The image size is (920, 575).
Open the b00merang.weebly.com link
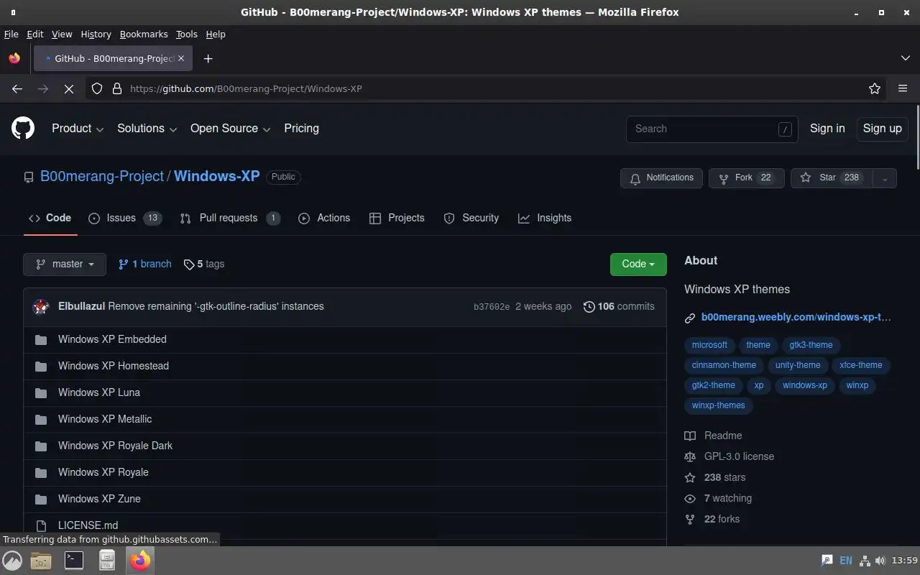click(x=796, y=317)
